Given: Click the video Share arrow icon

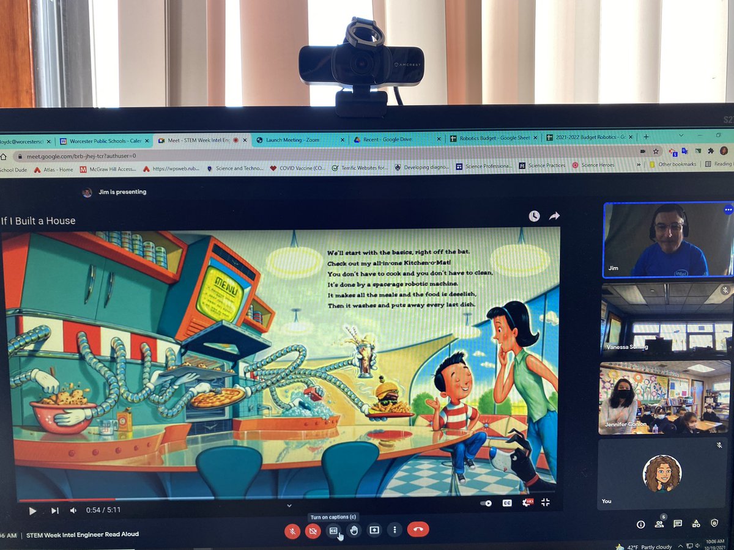Looking at the screenshot, I should tap(554, 216).
